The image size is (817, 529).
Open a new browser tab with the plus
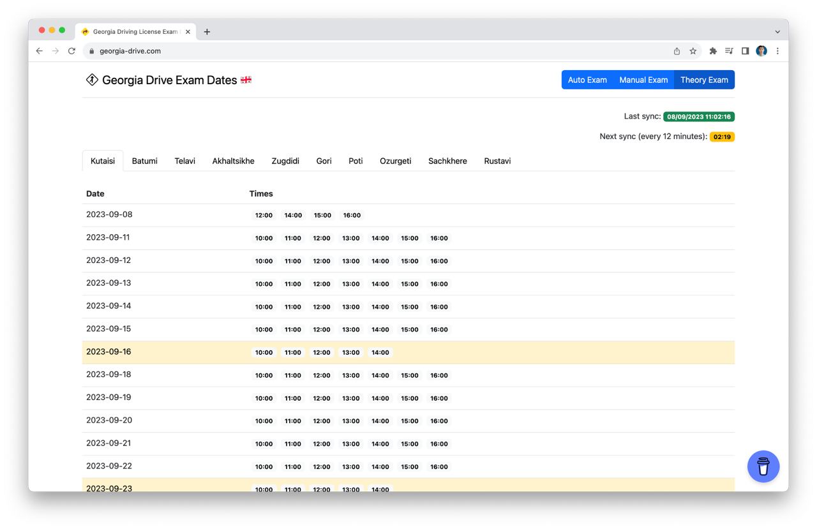coord(207,31)
